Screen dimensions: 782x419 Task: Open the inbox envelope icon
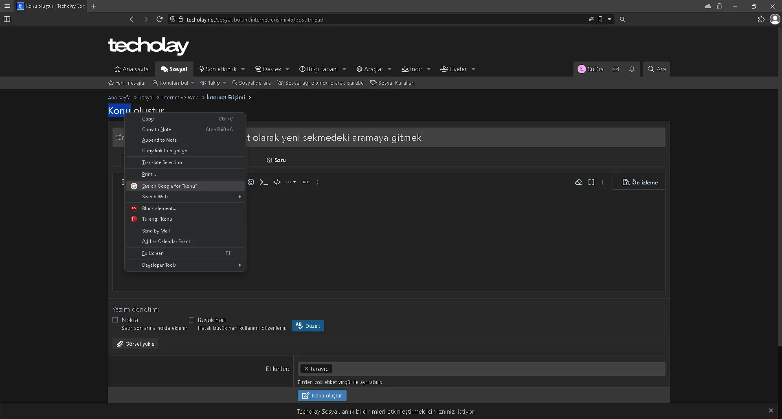(x=616, y=69)
